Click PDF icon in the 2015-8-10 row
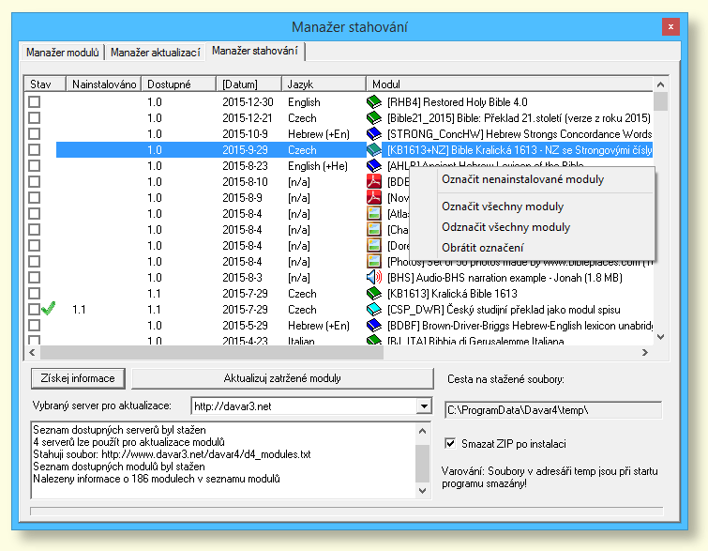 pos(373,181)
